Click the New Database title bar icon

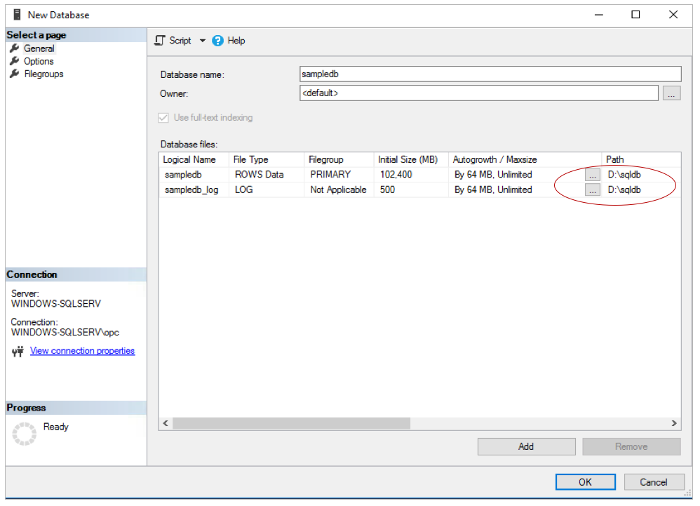coord(17,15)
